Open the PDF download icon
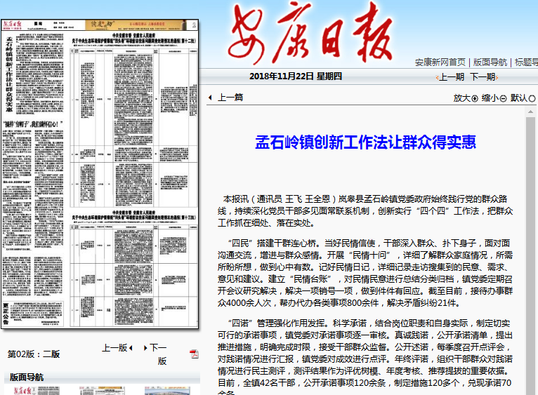This screenshot has height=395, width=538. pyautogui.click(x=195, y=354)
